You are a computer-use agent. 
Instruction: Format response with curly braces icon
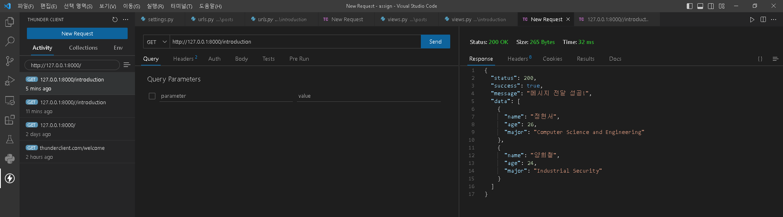click(x=760, y=59)
